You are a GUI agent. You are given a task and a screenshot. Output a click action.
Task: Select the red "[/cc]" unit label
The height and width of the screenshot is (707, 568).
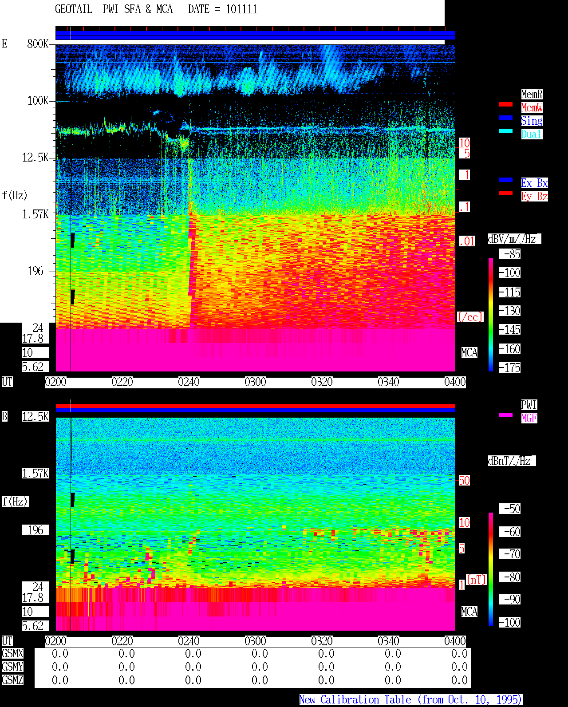470,317
